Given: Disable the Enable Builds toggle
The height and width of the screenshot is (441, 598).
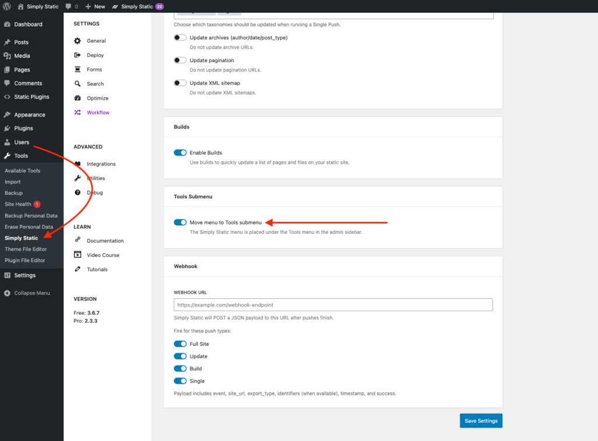Looking at the screenshot, I should pyautogui.click(x=180, y=153).
